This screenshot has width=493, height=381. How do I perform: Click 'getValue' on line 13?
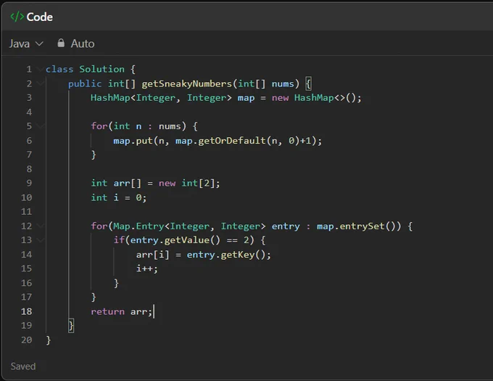(187, 240)
